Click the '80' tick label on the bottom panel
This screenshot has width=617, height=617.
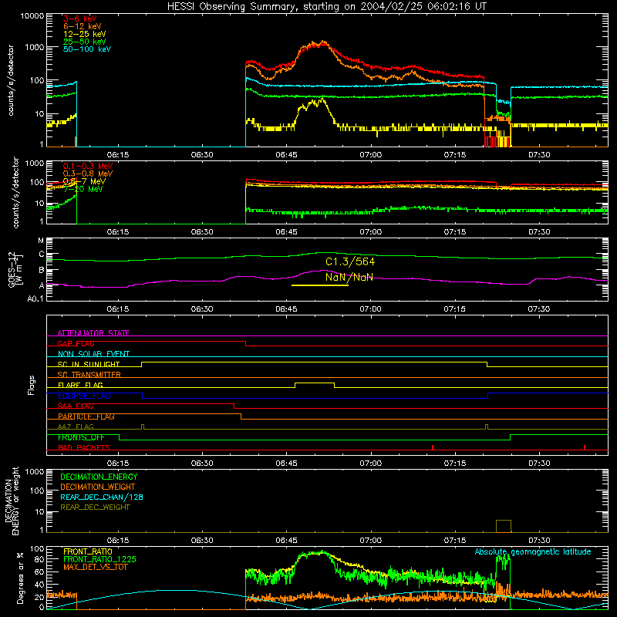click(39, 559)
